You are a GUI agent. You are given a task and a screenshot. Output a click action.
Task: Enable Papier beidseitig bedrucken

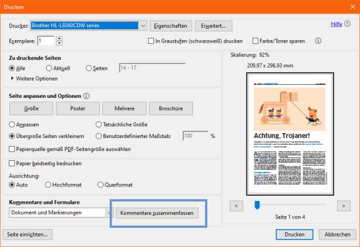[11, 163]
